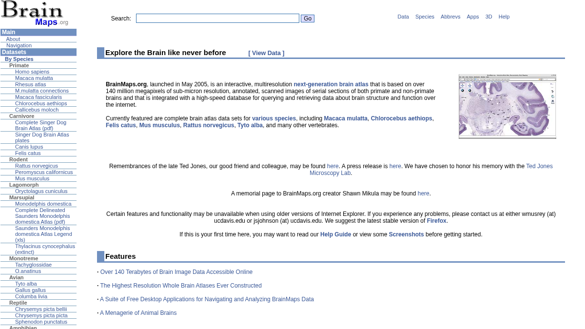The height and width of the screenshot is (329, 585).
Task: Open the Data menu item
Action: click(403, 17)
